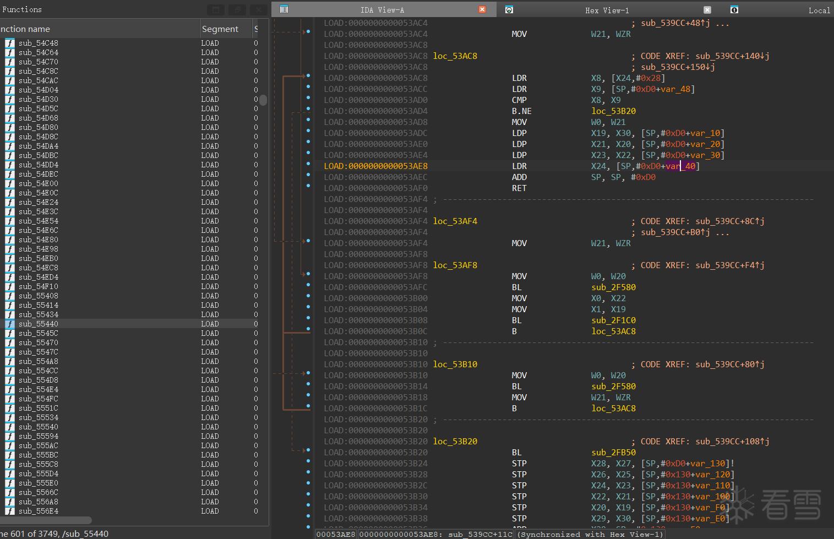Select function sub_54ED4
The image size is (834, 539).
(38, 277)
